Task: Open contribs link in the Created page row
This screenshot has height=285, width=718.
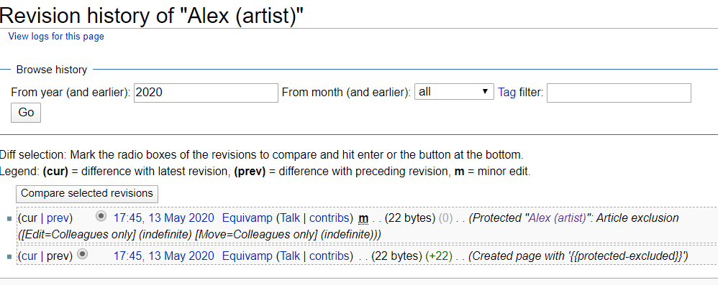Action: click(330, 256)
